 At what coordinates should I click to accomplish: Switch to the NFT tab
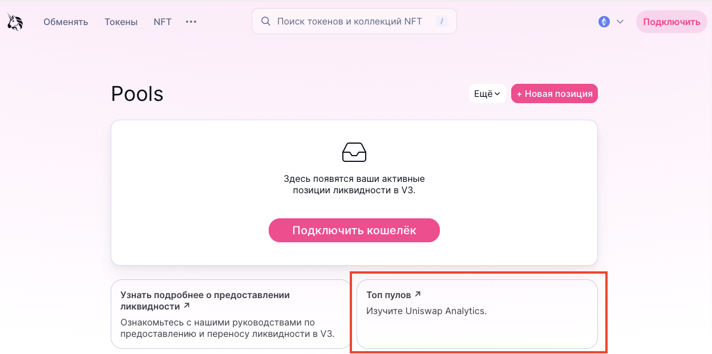[x=163, y=22]
